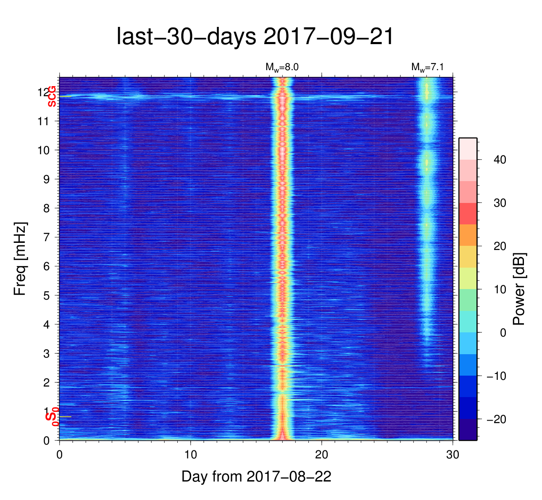The height and width of the screenshot is (500, 542).
Task: Click the x-axis tick label 30
Action: (x=453, y=455)
